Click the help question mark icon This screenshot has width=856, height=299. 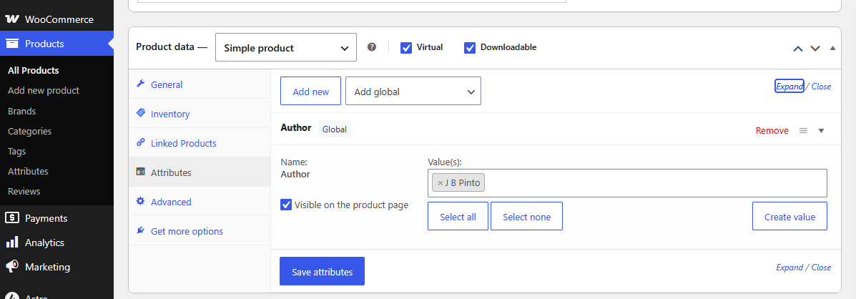point(372,47)
